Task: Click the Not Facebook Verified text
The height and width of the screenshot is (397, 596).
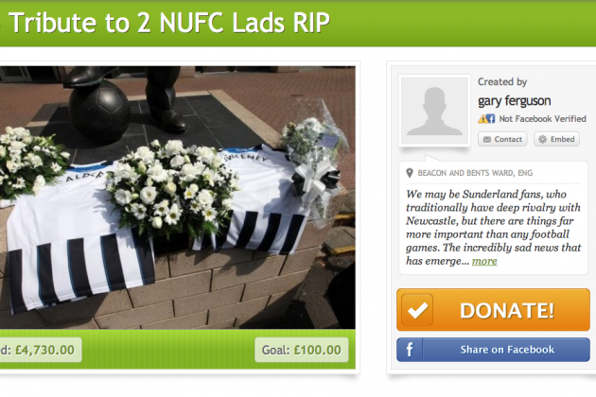Action: click(x=542, y=118)
